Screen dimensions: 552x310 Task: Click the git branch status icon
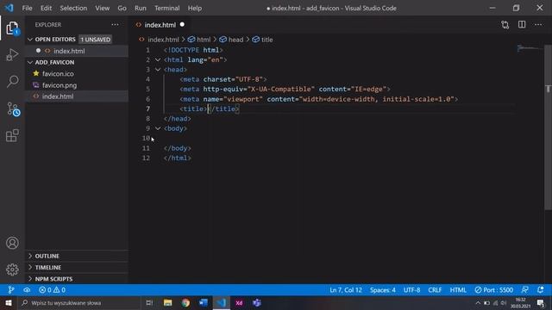pyautogui.click(x=11, y=290)
